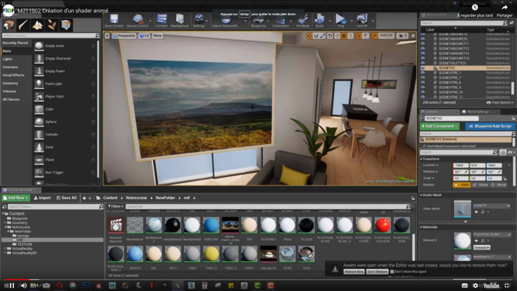The height and width of the screenshot is (291, 517).
Task: Open viewport options dropdown arrow
Action: pos(107,36)
